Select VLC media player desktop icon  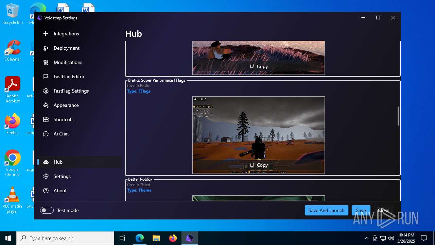[13, 200]
